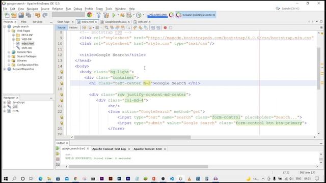The width and height of the screenshot is (326, 183).
Task: Expand the Configuration Files node
Action: pos(9,65)
